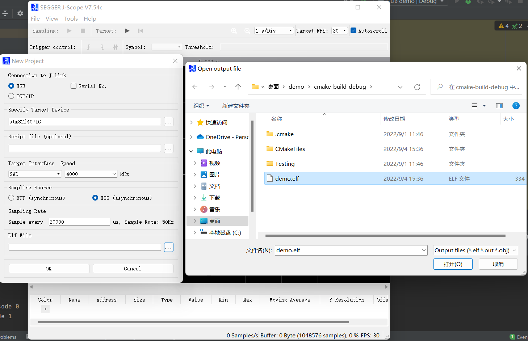Select the TCP/IP connection radio button
Viewport: 528px width, 341px height.
(11, 96)
